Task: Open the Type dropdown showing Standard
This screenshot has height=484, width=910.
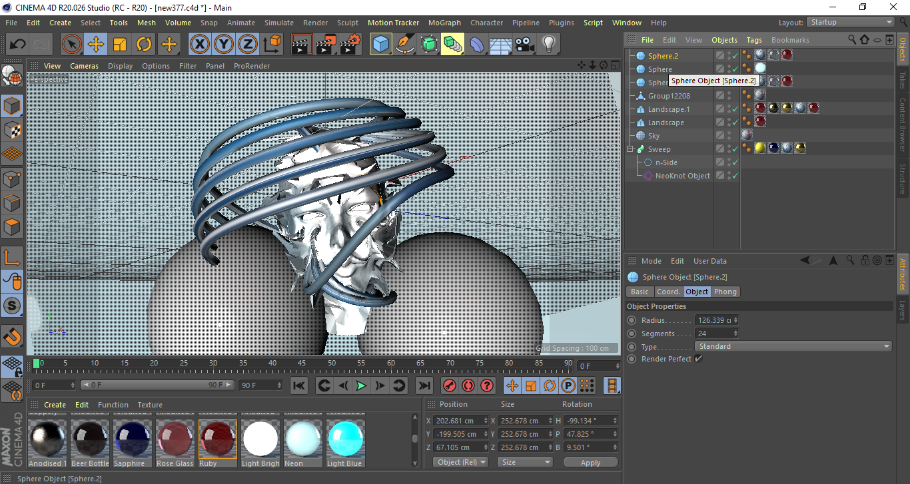Action: pyautogui.click(x=793, y=346)
